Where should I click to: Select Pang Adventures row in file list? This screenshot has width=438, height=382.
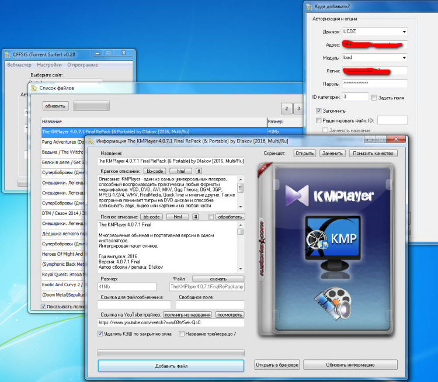[63, 142]
